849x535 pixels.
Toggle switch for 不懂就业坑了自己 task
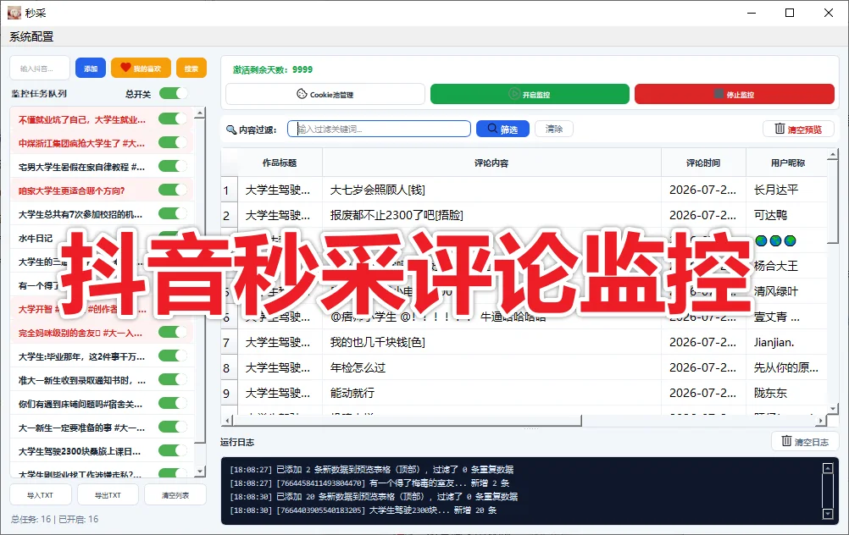173,119
